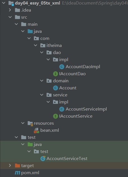
Task: Select the AccountDaoImpl class icon
Action: click(62, 67)
